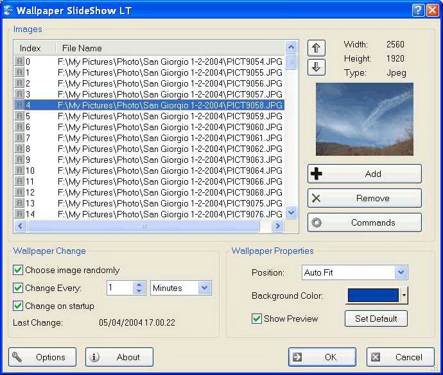
Task: Select the PICT9059.JPG row
Action: [149, 116]
